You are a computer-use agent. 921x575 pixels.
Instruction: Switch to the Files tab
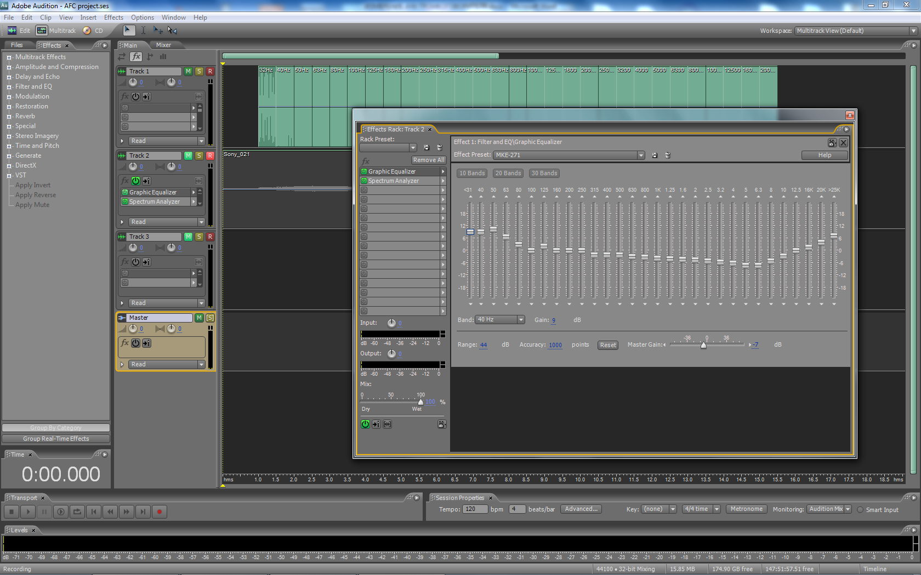pyautogui.click(x=17, y=45)
